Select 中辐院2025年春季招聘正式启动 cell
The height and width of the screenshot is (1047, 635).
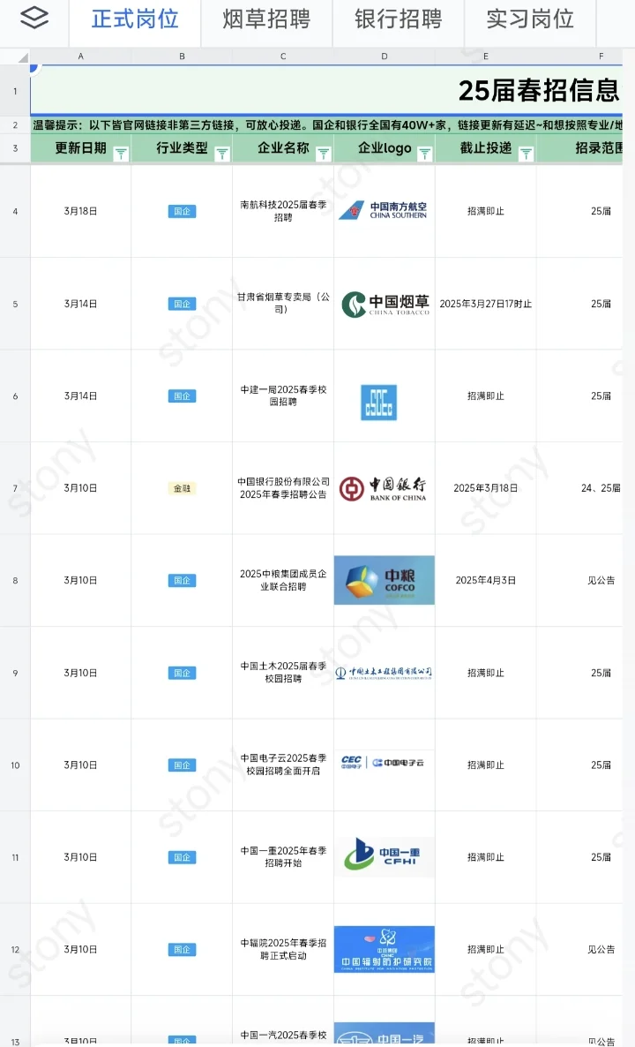click(x=283, y=950)
